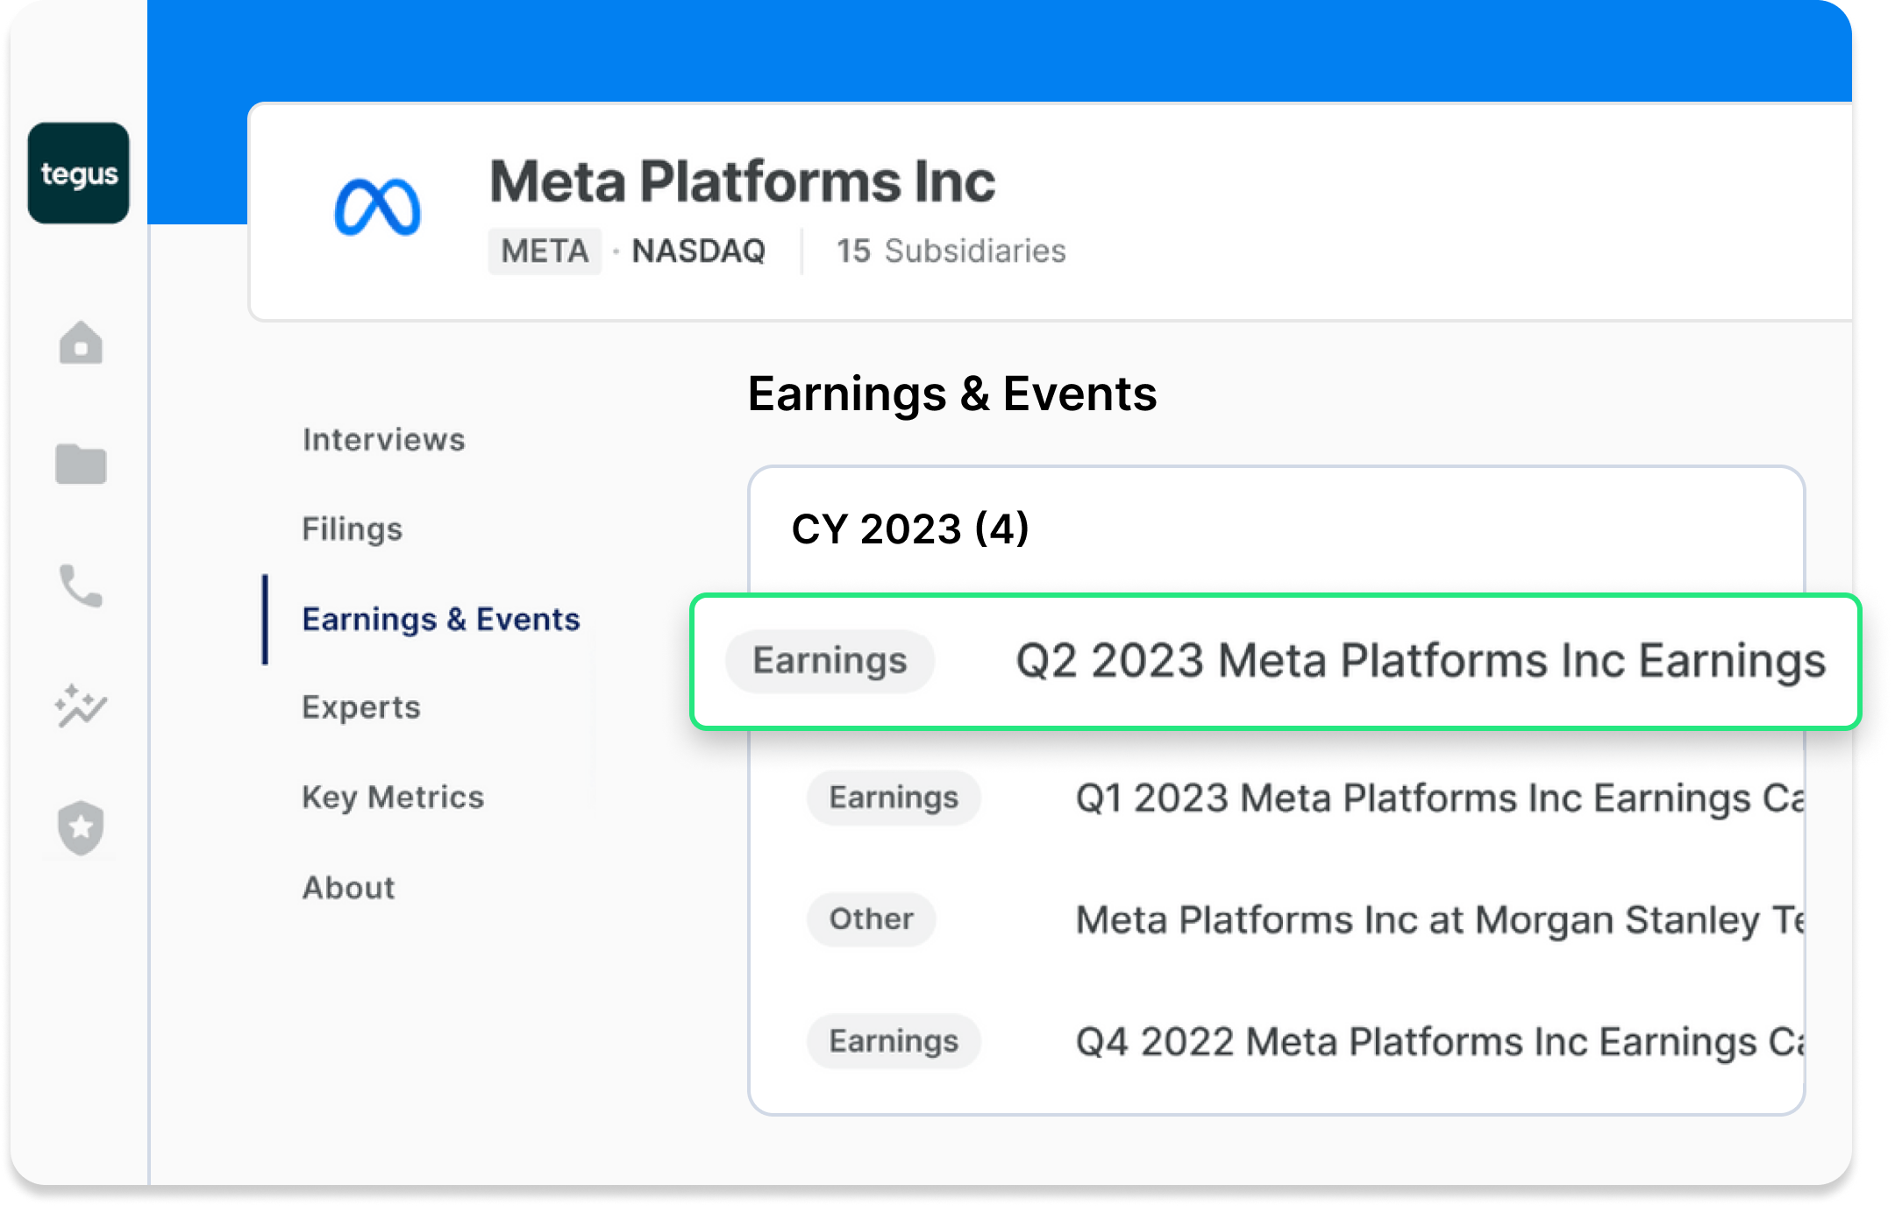Open the folder icon in sidebar

[x=81, y=464]
